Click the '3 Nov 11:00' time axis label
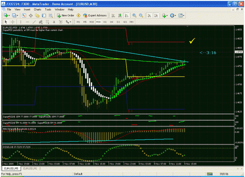This screenshot has width=245, height=177. click(84, 164)
